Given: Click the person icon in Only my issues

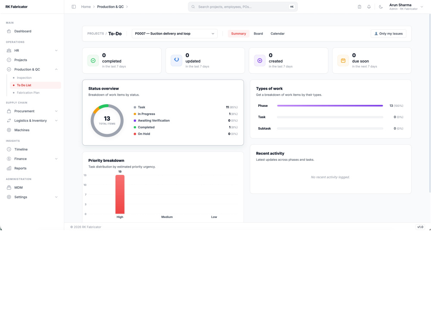Looking at the screenshot, I should 376,34.
